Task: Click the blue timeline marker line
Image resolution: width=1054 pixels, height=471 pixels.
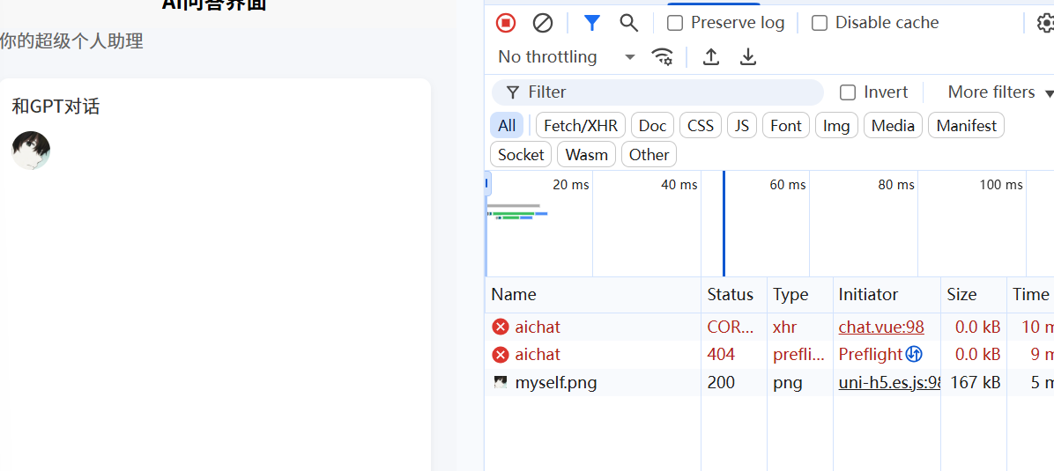Action: tap(724, 224)
